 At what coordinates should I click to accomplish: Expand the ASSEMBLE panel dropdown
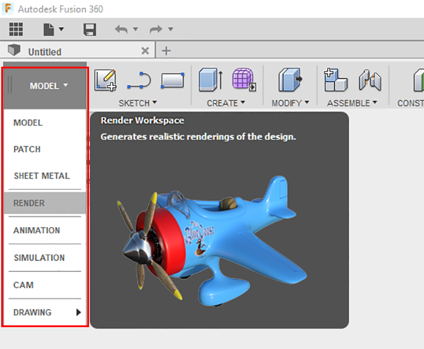click(352, 103)
